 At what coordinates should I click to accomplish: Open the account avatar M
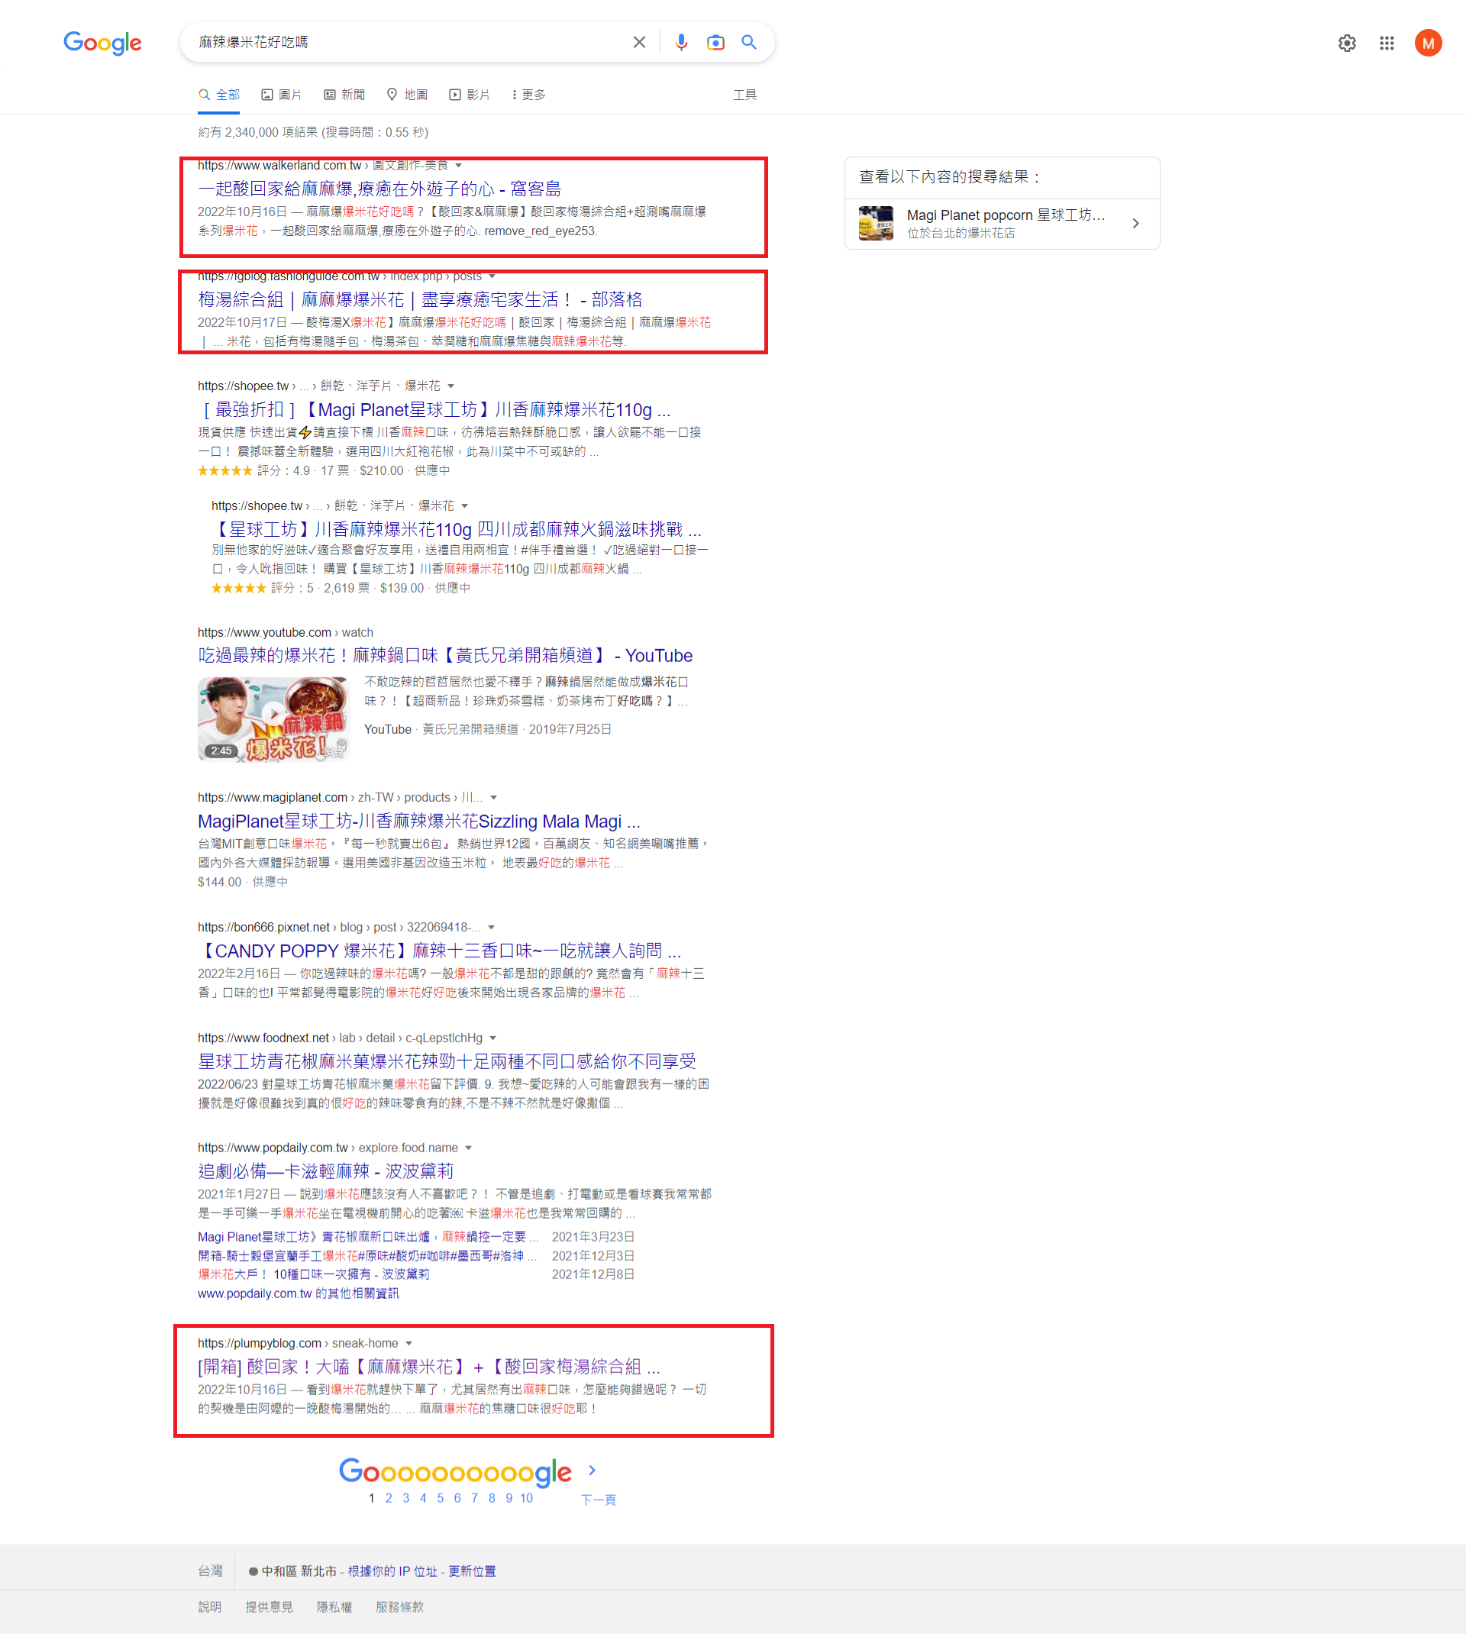click(x=1428, y=43)
